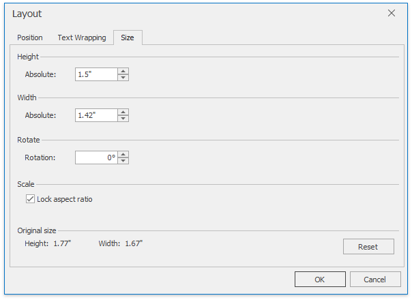The width and height of the screenshot is (412, 300).
Task: Click the Height Absolute input field
Action: coord(96,74)
